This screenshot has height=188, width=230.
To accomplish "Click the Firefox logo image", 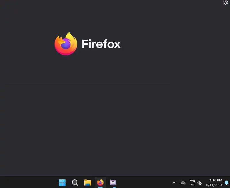I will [x=66, y=44].
